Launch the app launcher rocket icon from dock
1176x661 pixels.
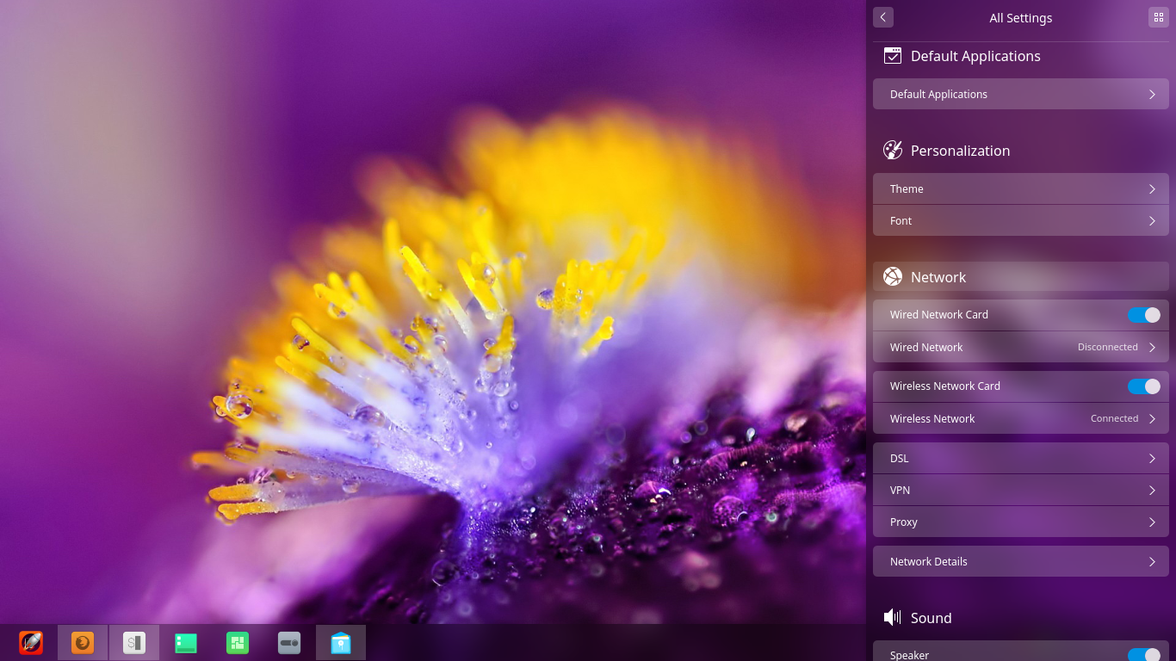pos(31,642)
